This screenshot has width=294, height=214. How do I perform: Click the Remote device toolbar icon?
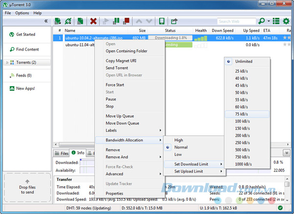(x=162, y=21)
